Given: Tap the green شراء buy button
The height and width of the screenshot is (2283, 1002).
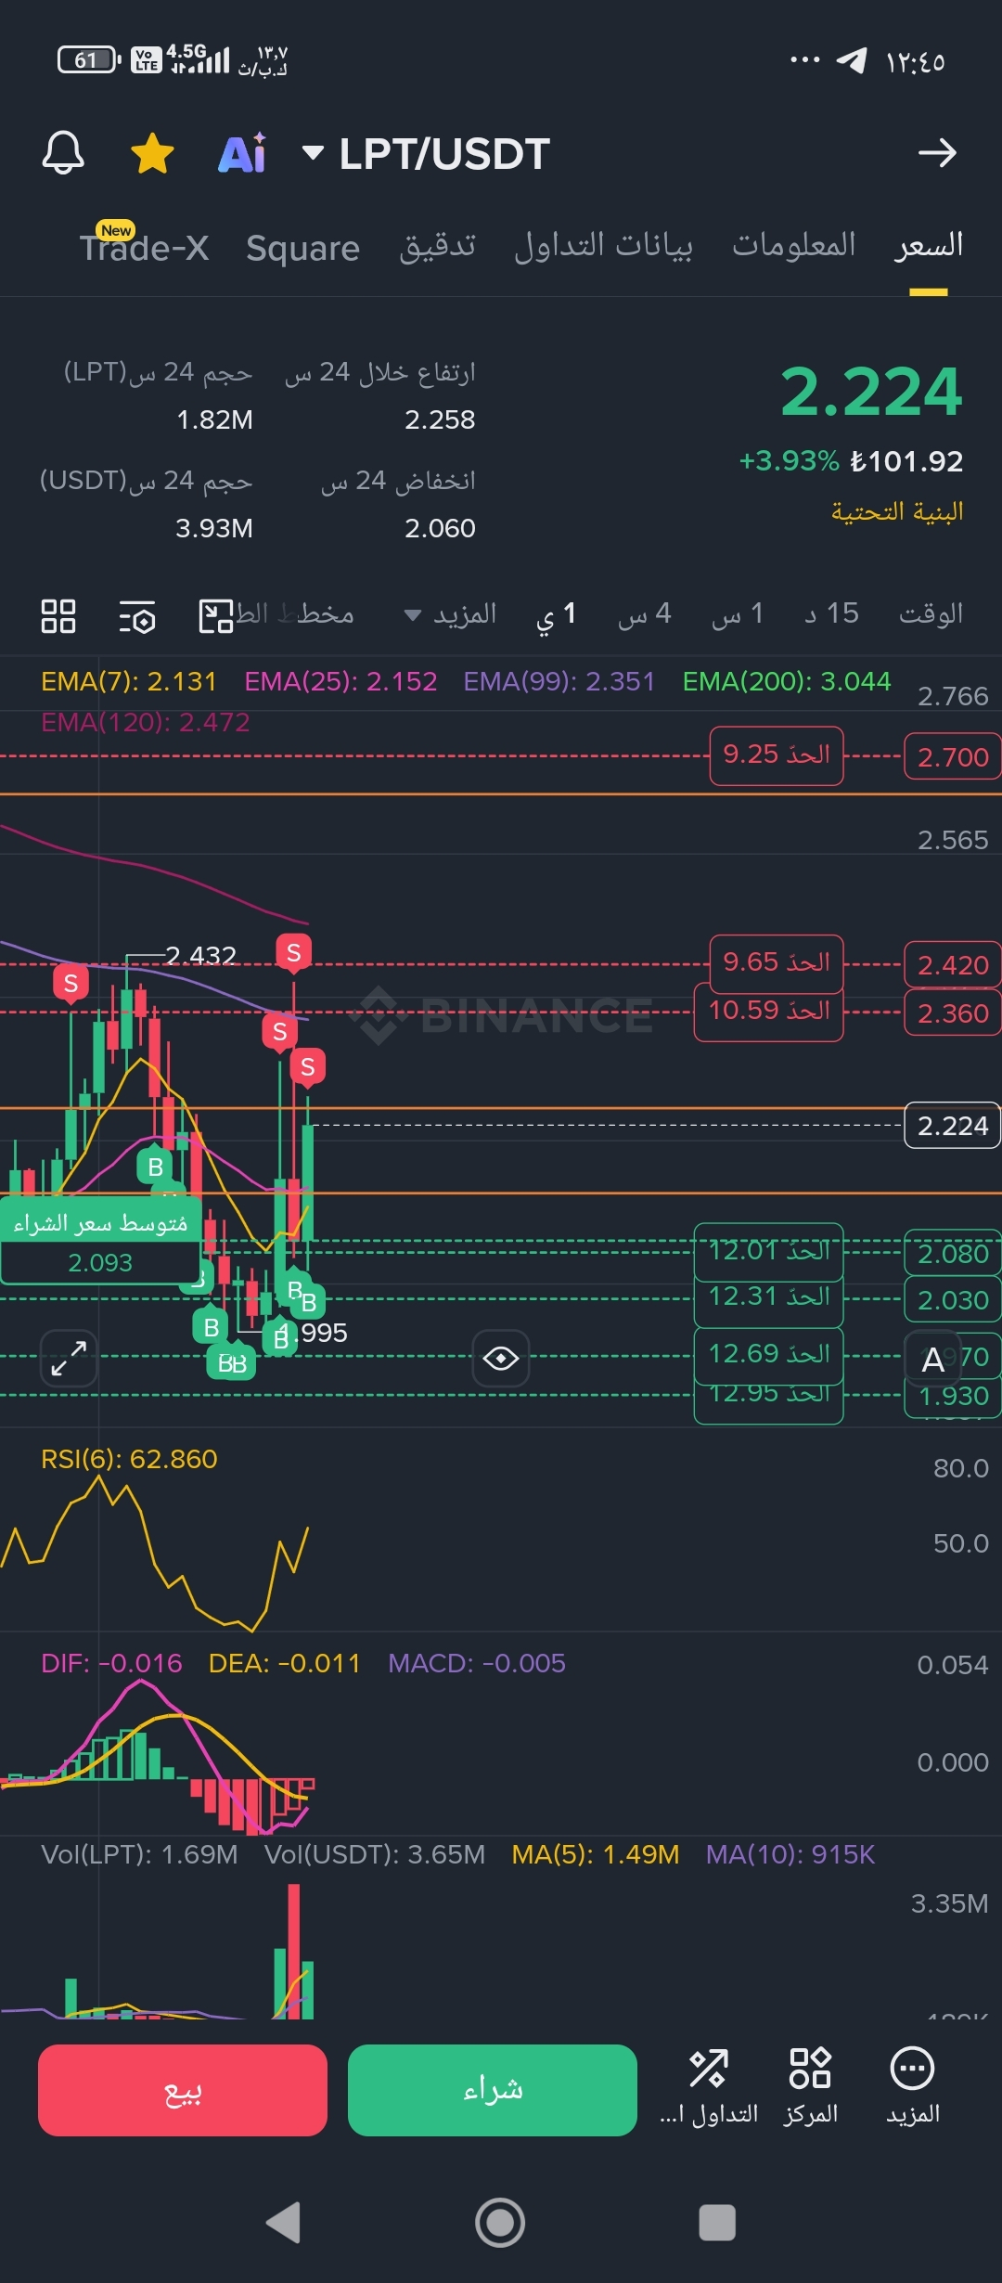Looking at the screenshot, I should click(x=493, y=2090).
